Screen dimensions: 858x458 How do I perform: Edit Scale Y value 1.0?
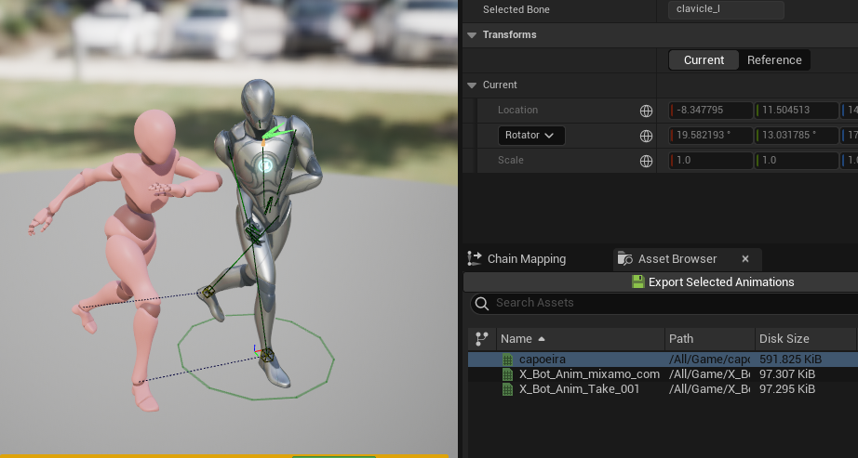tap(797, 161)
